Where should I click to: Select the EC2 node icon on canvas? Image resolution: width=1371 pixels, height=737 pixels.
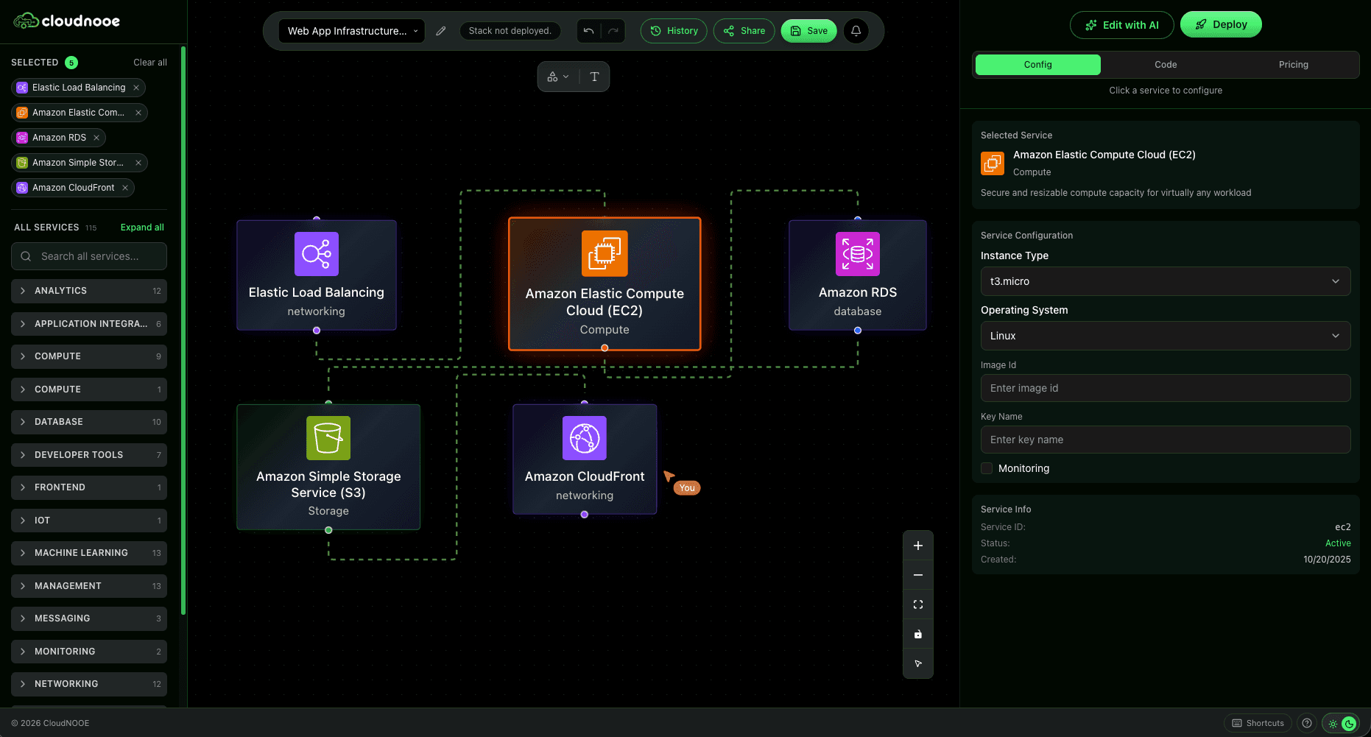pos(605,253)
